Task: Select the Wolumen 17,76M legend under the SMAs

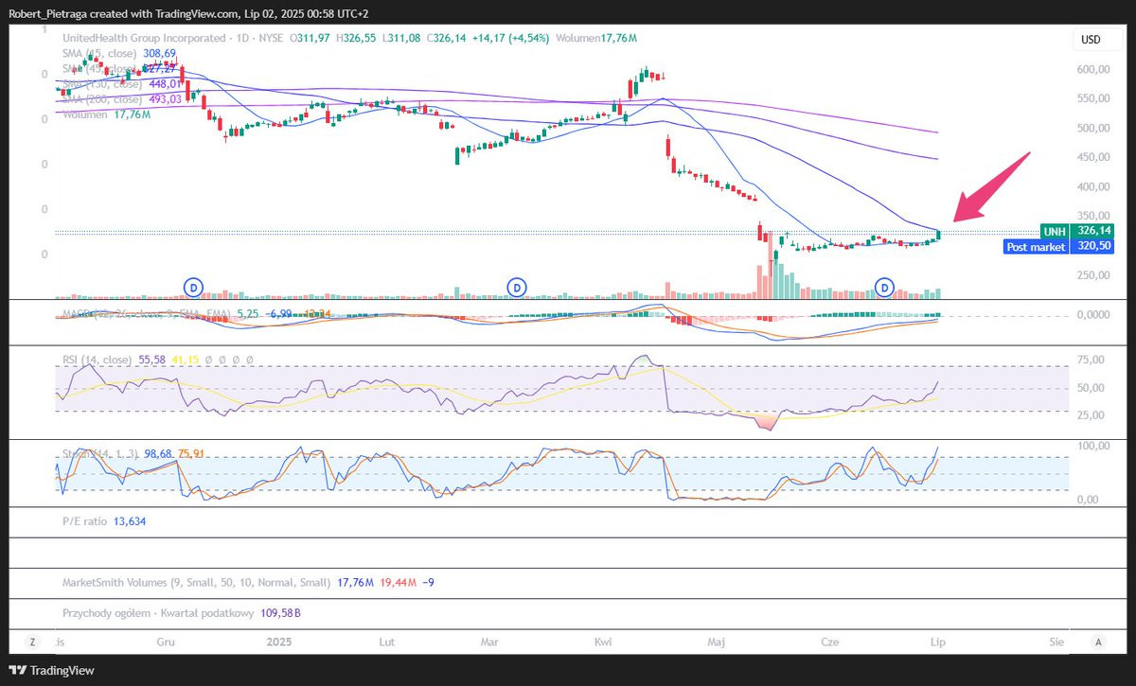Action: [x=107, y=114]
